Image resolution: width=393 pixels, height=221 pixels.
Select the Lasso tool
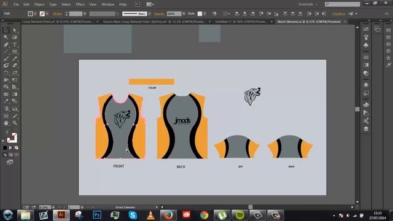(x=15, y=37)
